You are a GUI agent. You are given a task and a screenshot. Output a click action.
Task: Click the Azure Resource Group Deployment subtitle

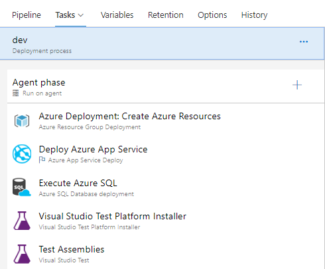pos(90,127)
